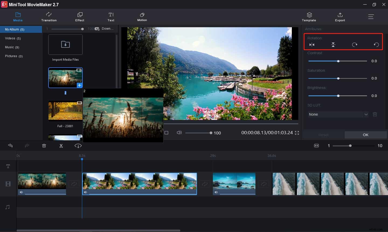The width and height of the screenshot is (388, 232).
Task: Switch to the Effect tab
Action: [80, 17]
